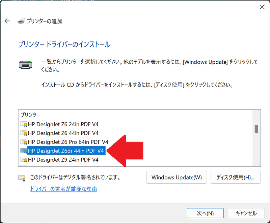Viewport: 270px width, 223px height.
Task: Click the プリンター ドライバーのインストール heading
Action: (64, 44)
